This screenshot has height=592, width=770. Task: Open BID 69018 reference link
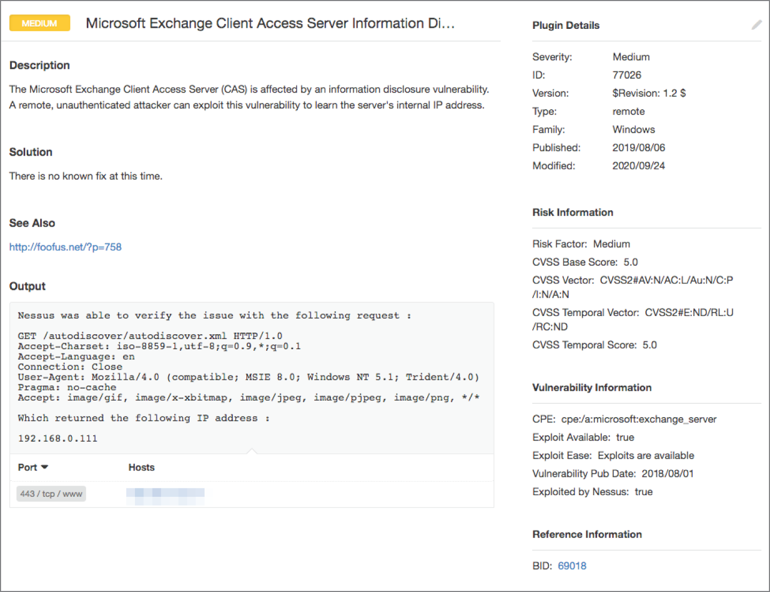(x=572, y=566)
